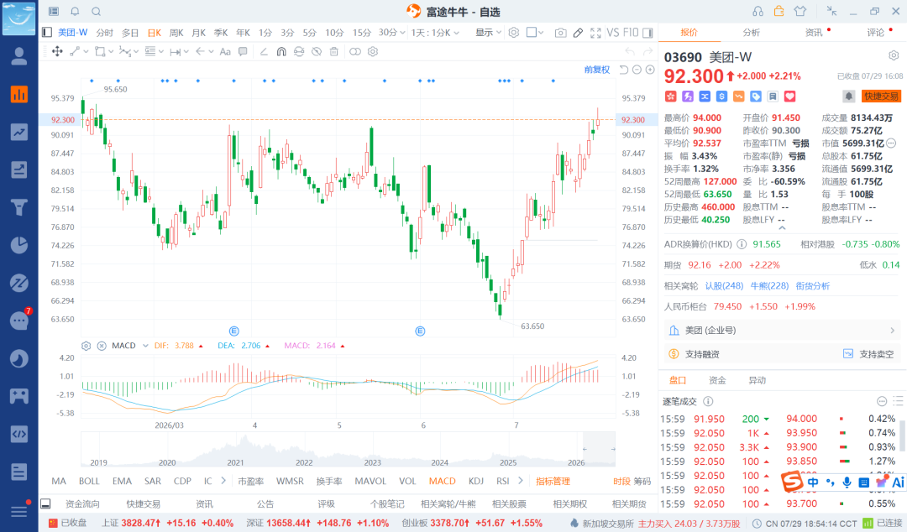Select the text annotation Aa tool
This screenshot has height=532, width=907.
(x=225, y=51)
